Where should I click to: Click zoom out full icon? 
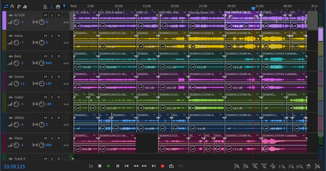[273, 166]
